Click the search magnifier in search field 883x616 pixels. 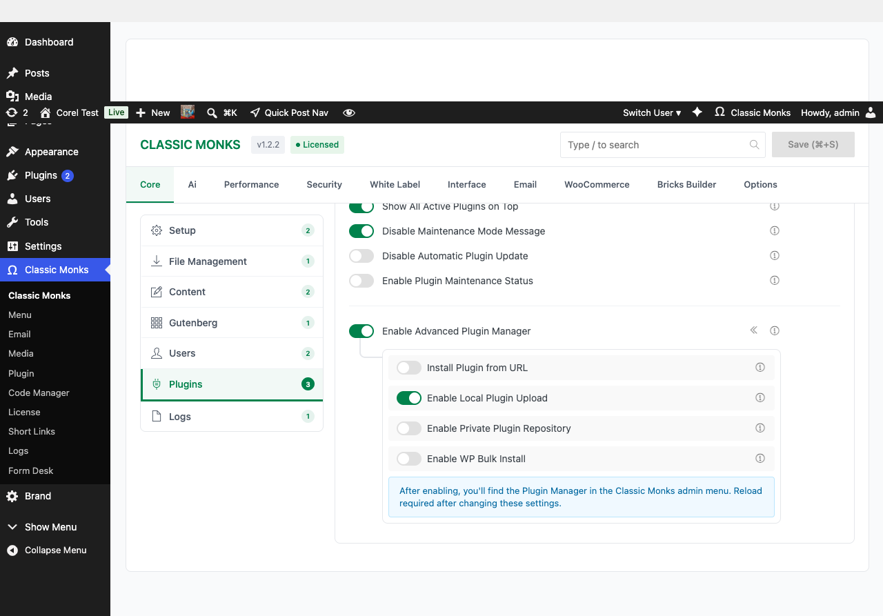point(755,145)
